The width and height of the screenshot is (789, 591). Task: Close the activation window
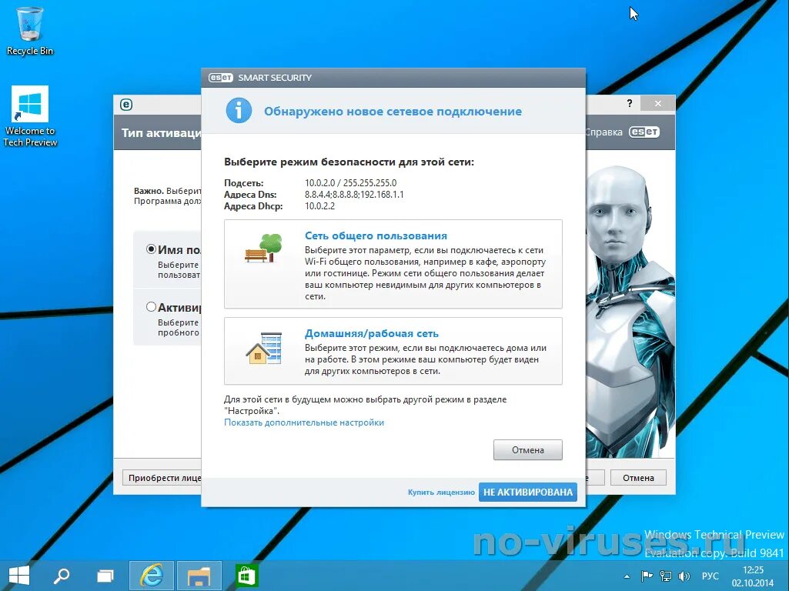coord(658,103)
